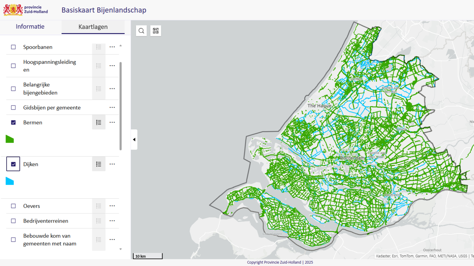Toggle legend icon for Bermen layer
The width and height of the screenshot is (474, 266).
(x=99, y=122)
